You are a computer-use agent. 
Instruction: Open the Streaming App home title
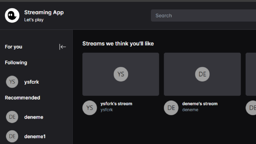[44, 12]
